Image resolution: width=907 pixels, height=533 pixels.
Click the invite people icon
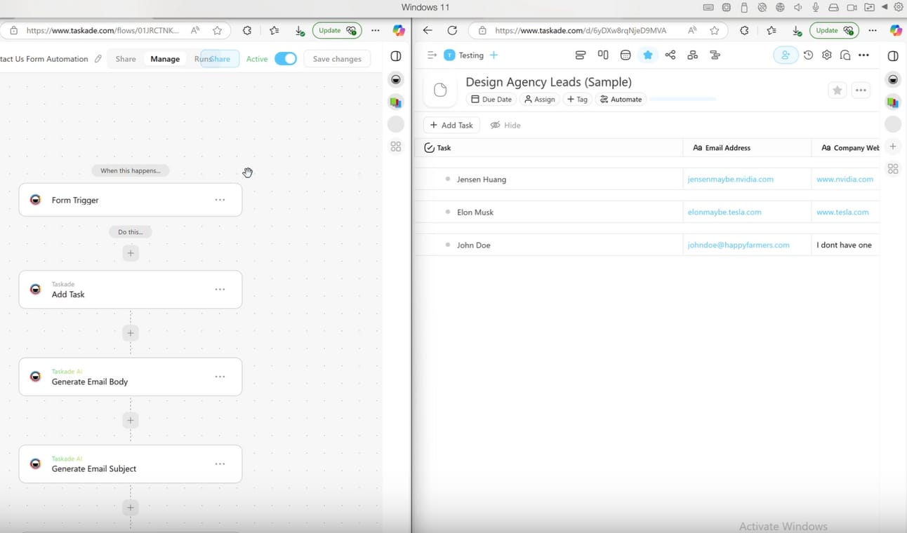(786, 55)
